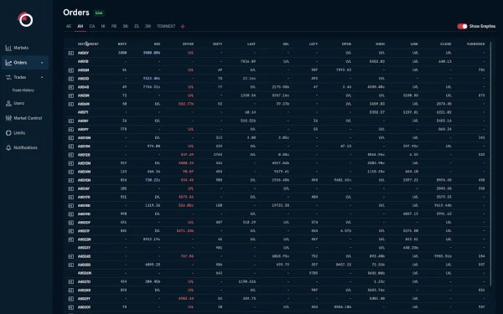Sort by the INSTRUMENT column header

[x=88, y=44]
